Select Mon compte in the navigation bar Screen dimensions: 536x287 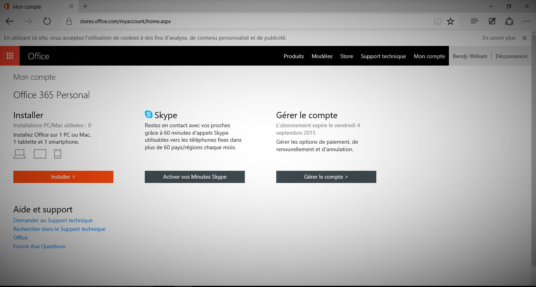429,56
